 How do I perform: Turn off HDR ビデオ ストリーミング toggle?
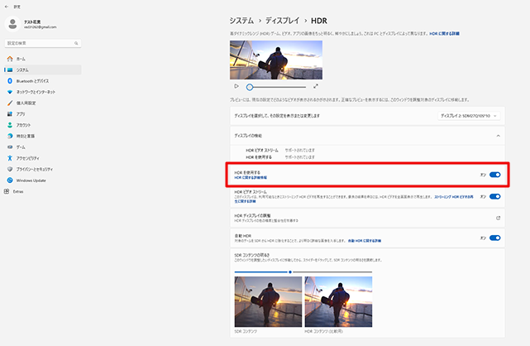click(494, 196)
